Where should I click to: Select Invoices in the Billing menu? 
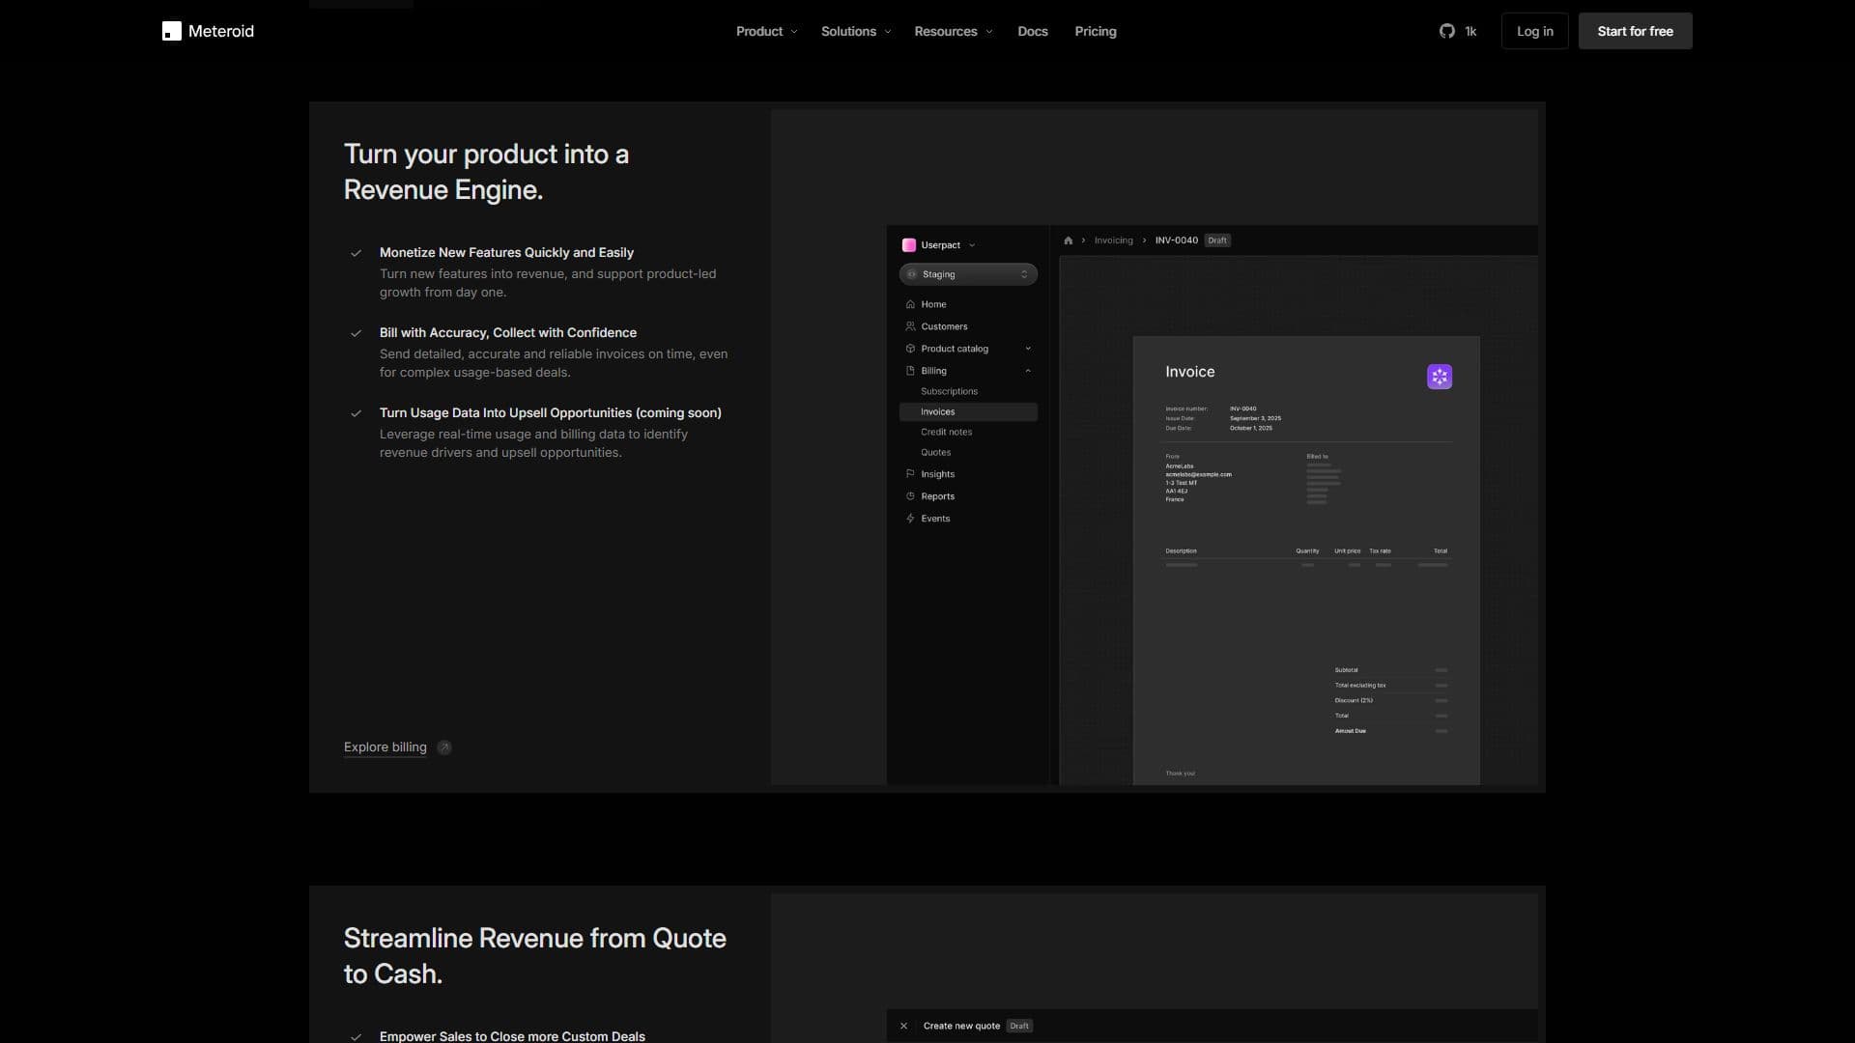pos(968,411)
